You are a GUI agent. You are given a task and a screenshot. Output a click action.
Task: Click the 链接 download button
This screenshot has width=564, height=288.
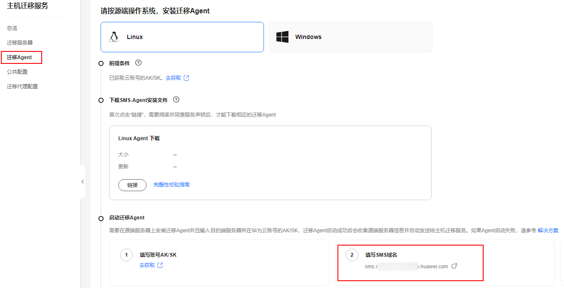(x=132, y=185)
